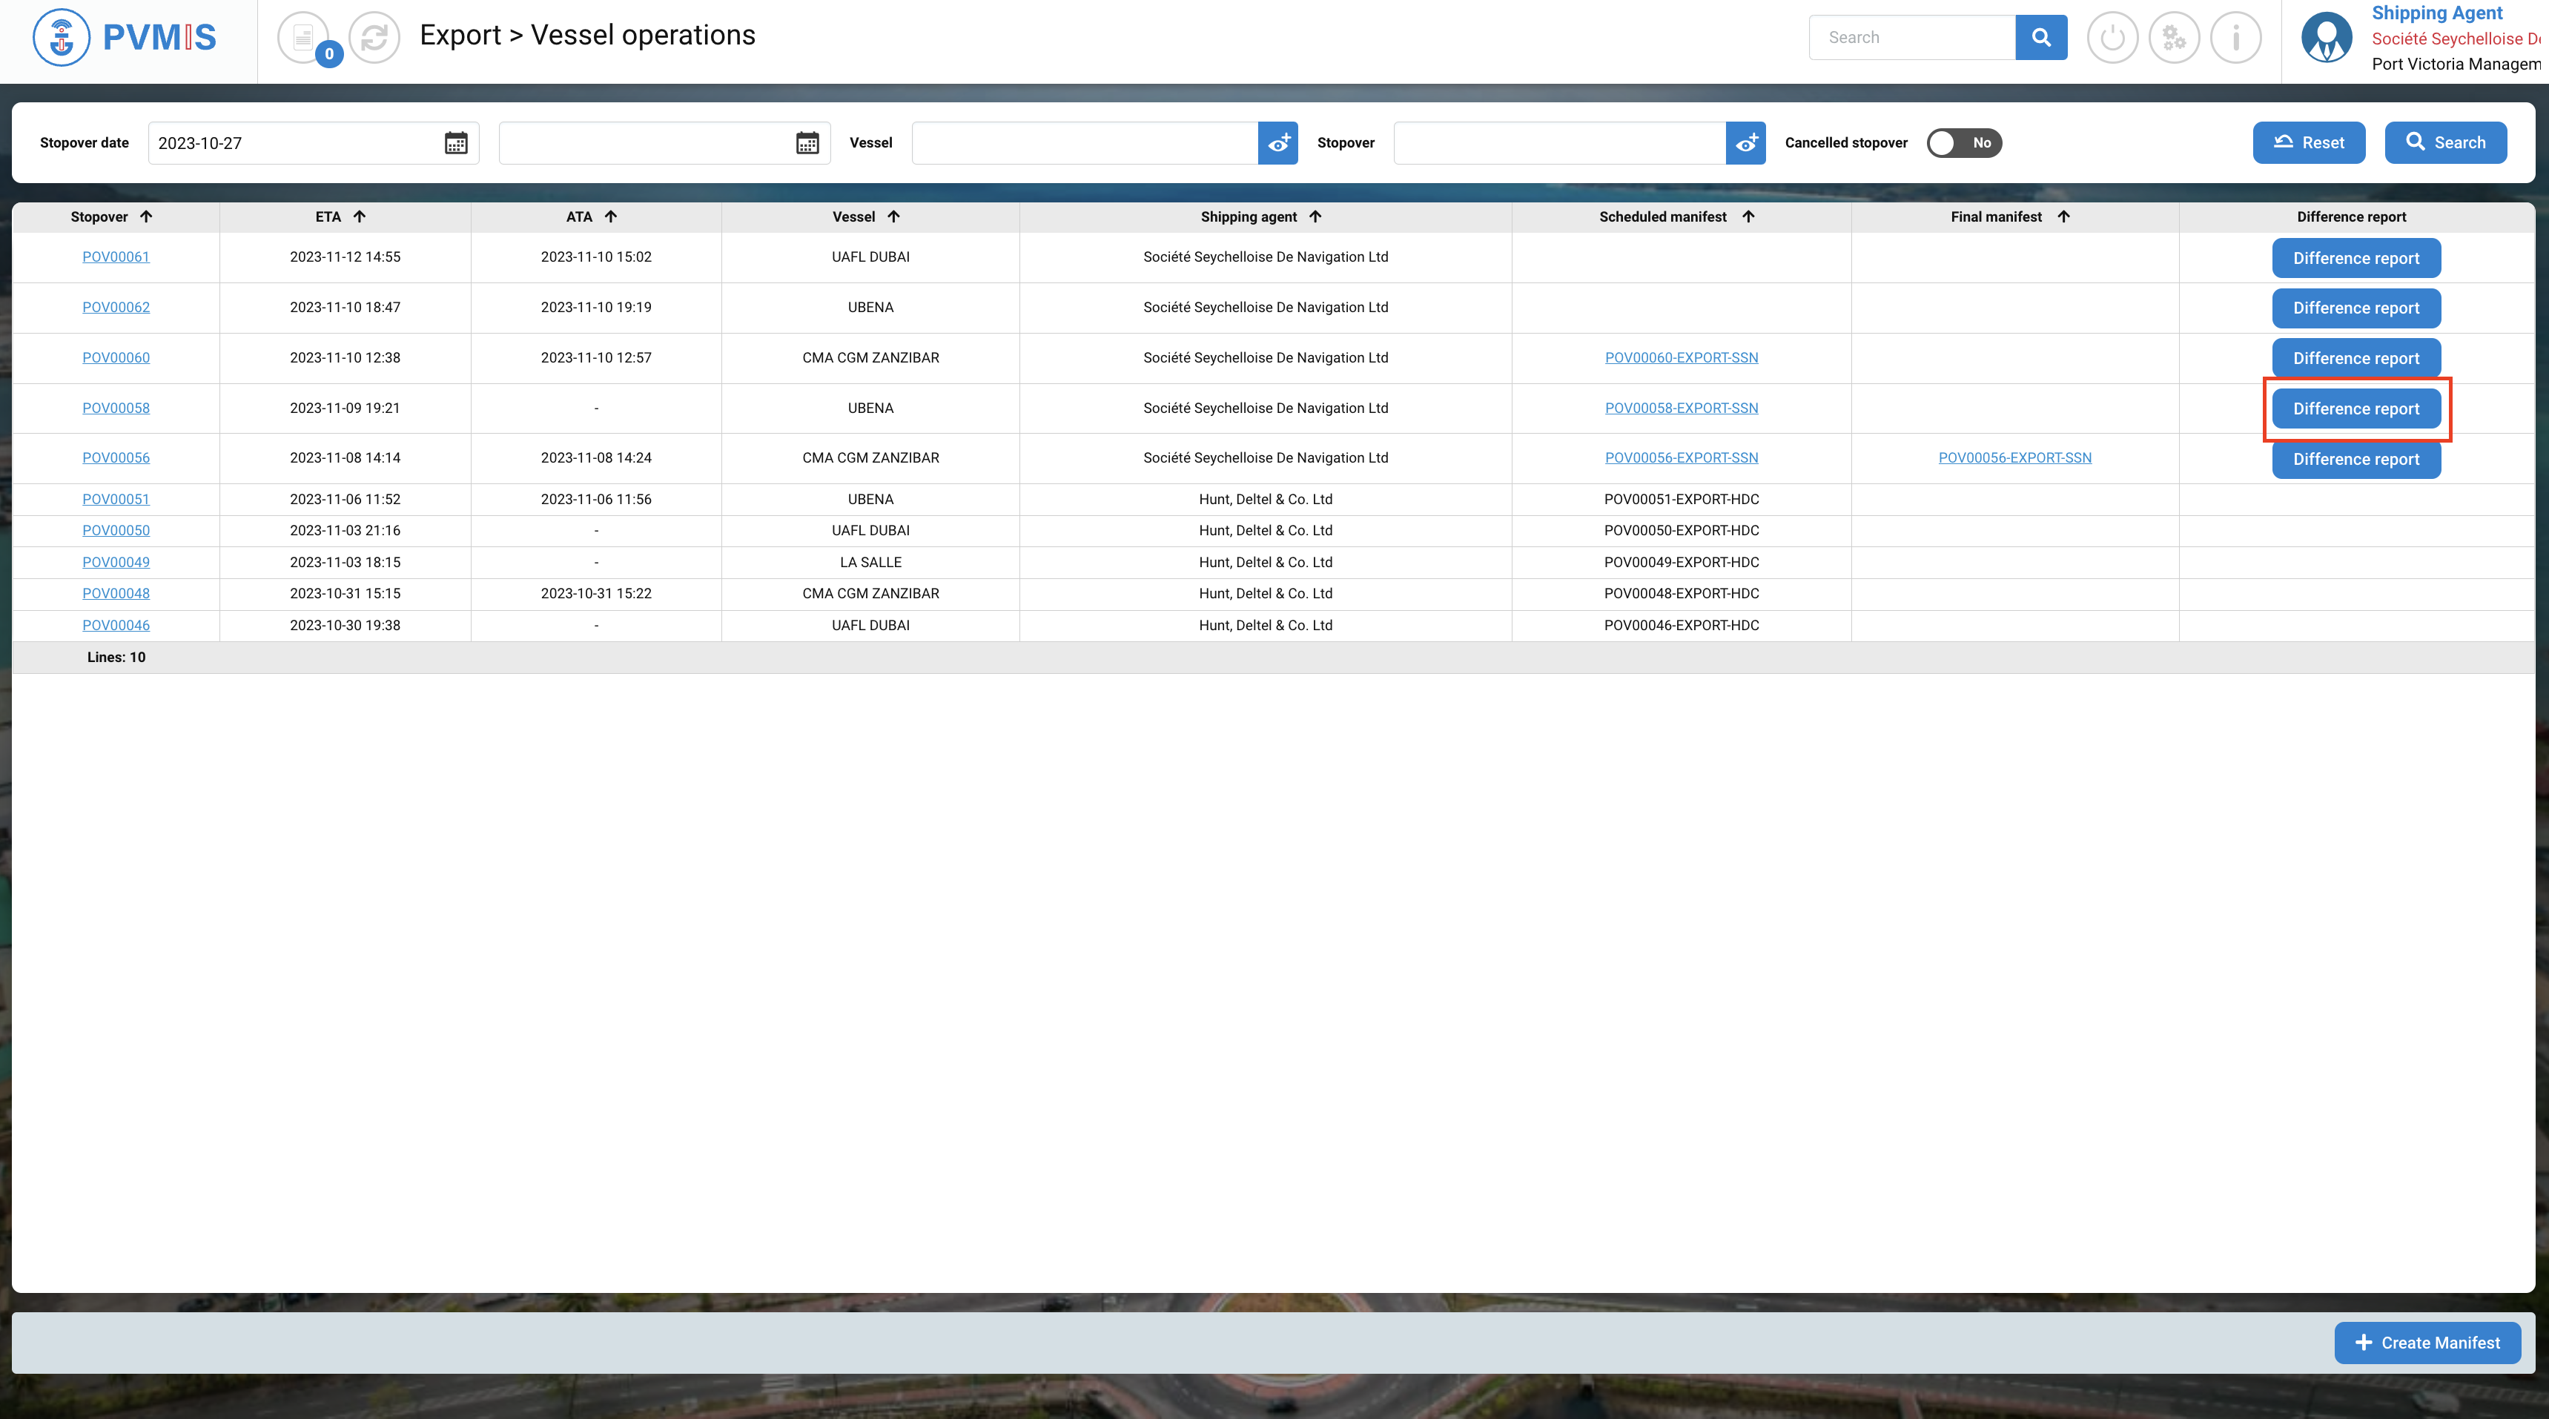Click the power logout icon
This screenshot has height=1419, width=2549.
2112,38
